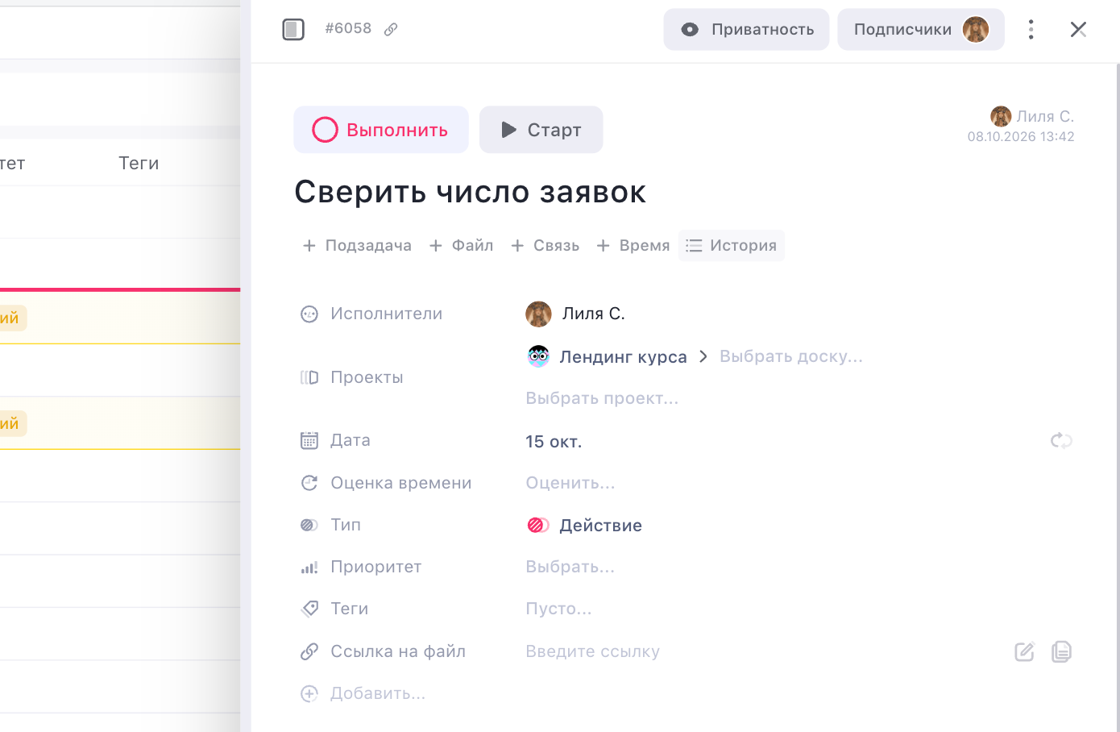This screenshot has height=732, width=1120.
Task: Start the timer with Старт
Action: click(541, 130)
